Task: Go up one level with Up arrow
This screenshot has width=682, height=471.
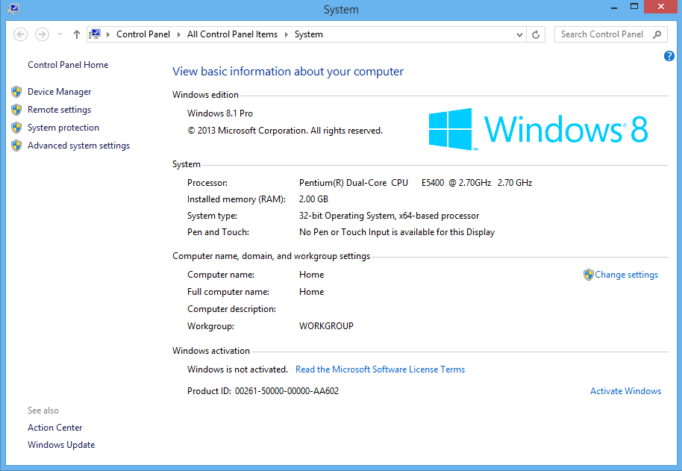Action: 77,34
